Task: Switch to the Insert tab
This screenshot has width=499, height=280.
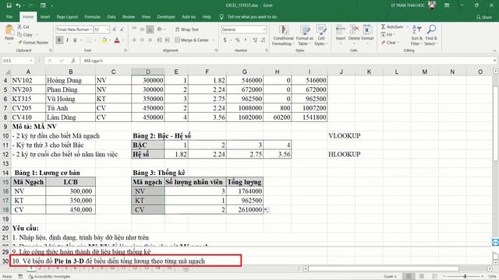Action: point(45,17)
